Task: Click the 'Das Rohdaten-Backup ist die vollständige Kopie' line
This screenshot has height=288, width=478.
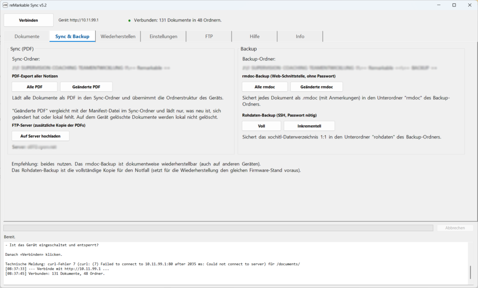Action: [156, 170]
